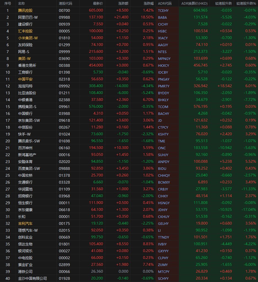Screen dimensions: 258x282
Task: Click ADR code TTNDY
Action: (163, 237)
